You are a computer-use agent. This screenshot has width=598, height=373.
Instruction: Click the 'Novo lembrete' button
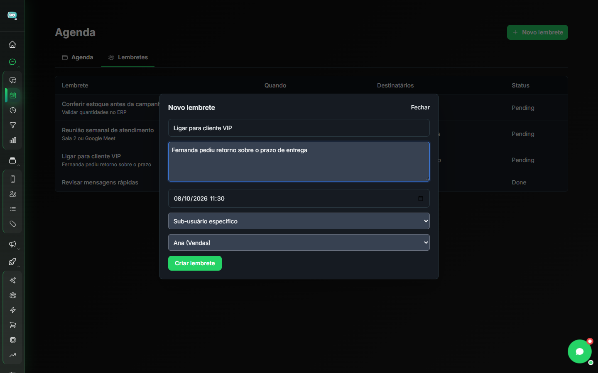(537, 32)
